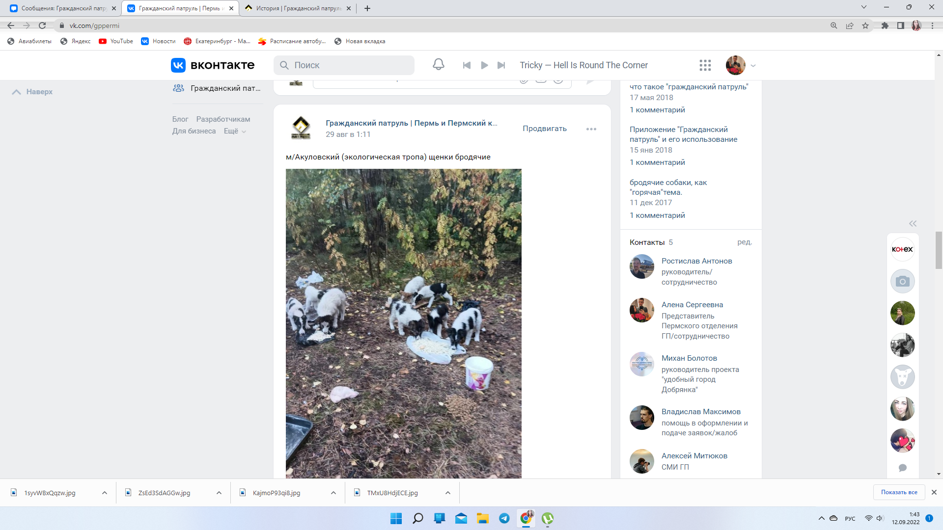Open Windows Start menu
943x530 pixels.
click(x=396, y=518)
